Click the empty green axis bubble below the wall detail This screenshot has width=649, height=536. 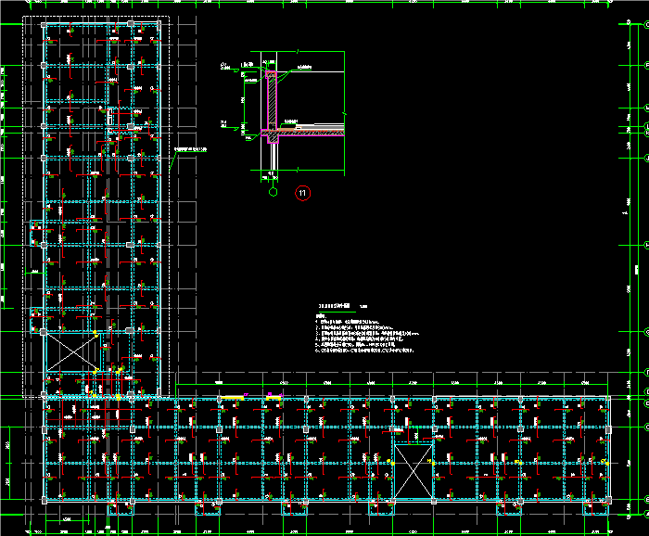[273, 192]
